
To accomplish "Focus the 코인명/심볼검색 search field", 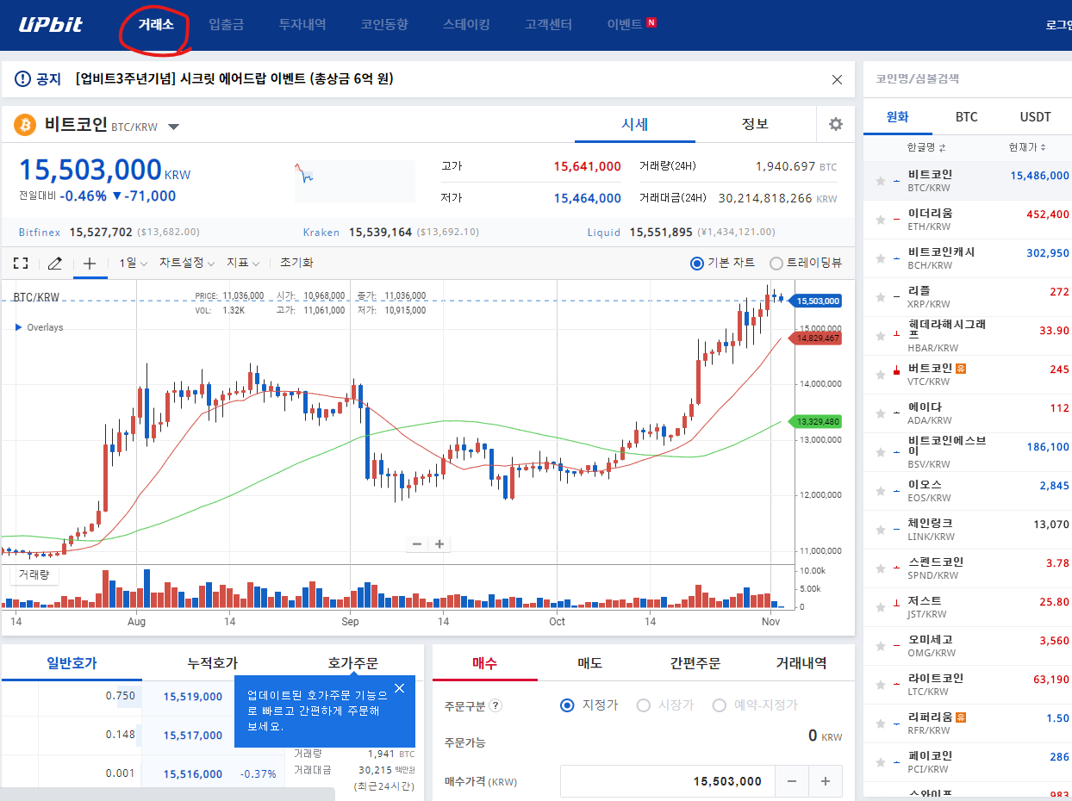I will coord(967,79).
